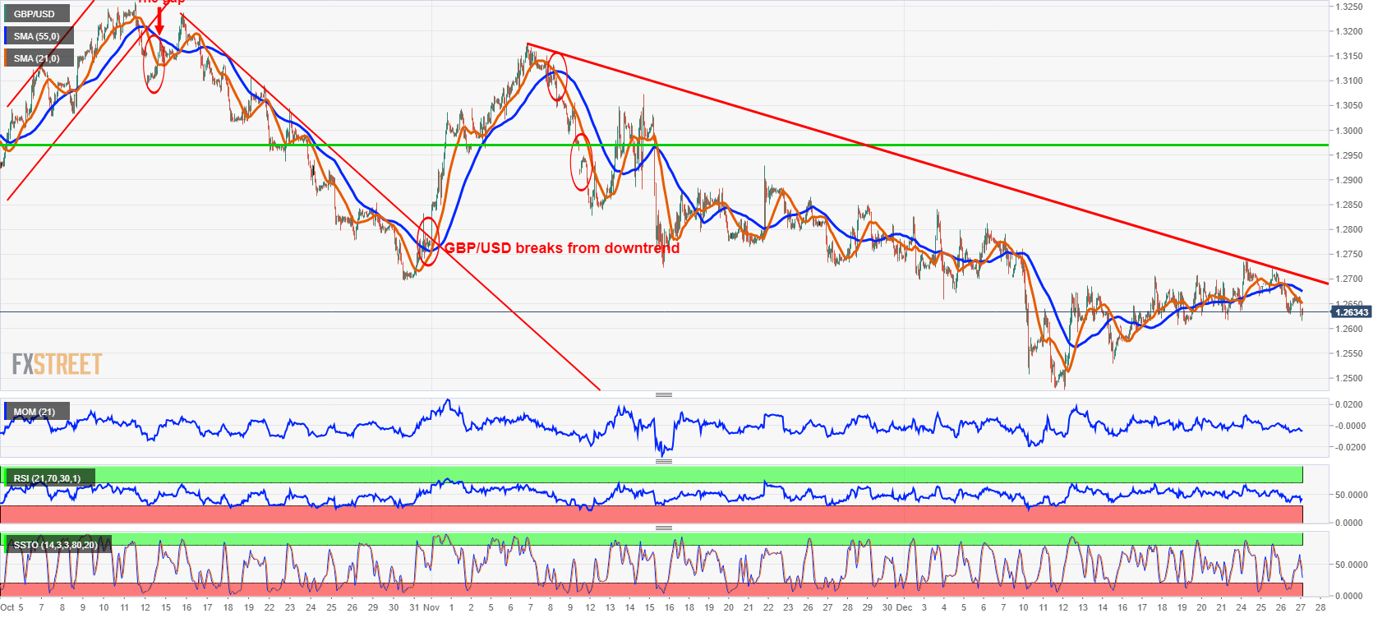The width and height of the screenshot is (1387, 618).
Task: Click the 28 date label on time axis
Action: (1320, 607)
